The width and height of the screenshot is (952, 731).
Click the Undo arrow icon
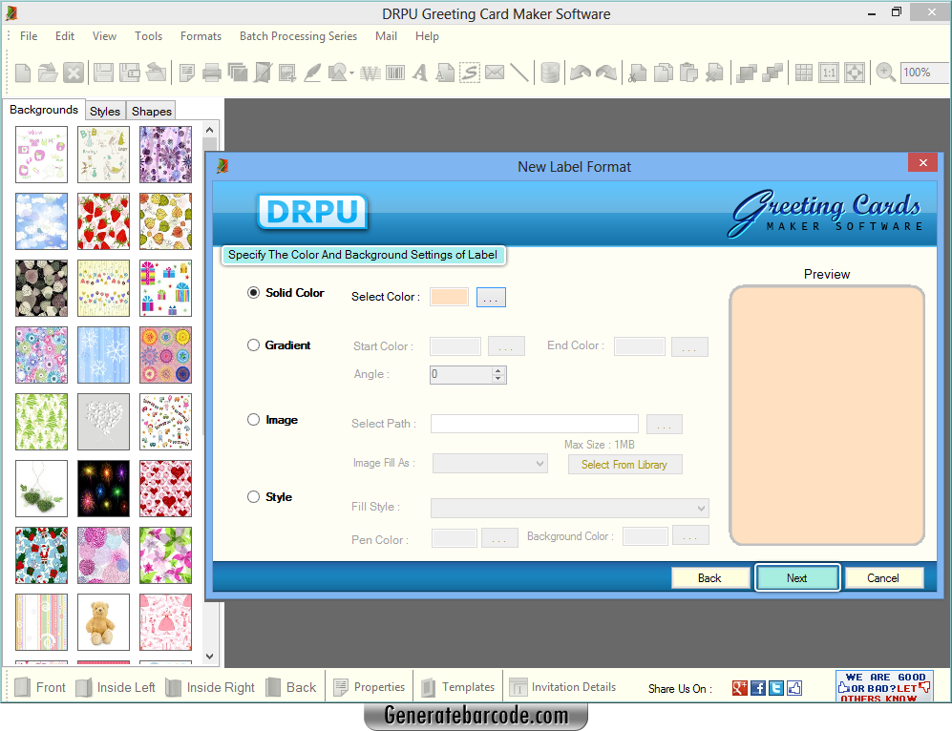[581, 73]
